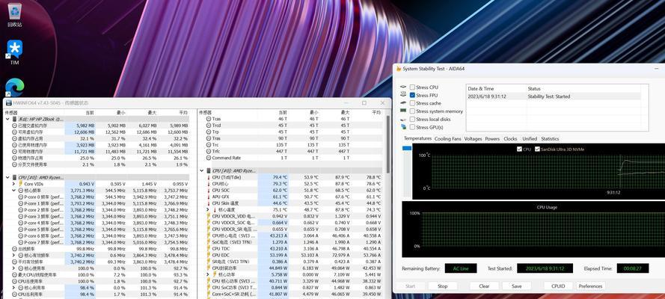Switch to the Temperatures tab

pos(417,138)
